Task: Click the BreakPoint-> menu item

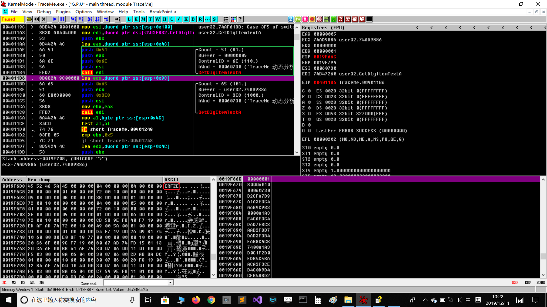Action: click(x=163, y=12)
